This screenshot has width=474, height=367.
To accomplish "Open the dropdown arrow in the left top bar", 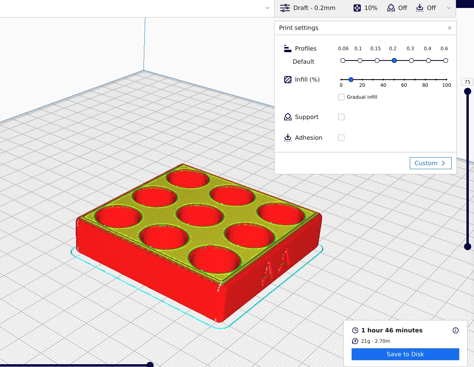I will tap(267, 8).
